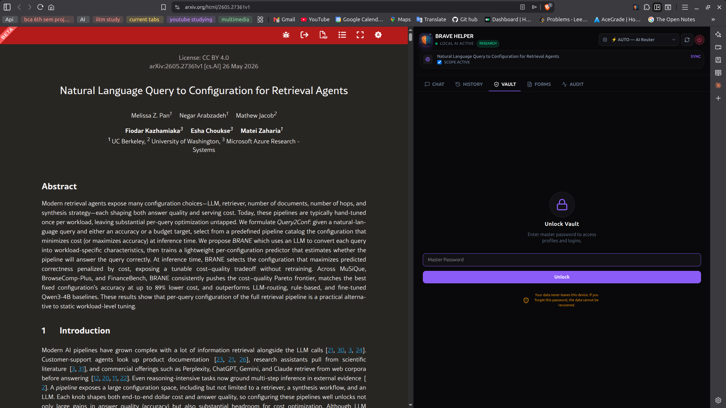Open the 'youtube studying' bookmark folder
Viewport: 726px width, 408px height.
(191, 20)
